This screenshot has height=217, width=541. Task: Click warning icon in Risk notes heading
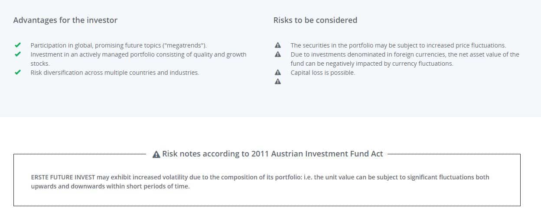point(156,154)
